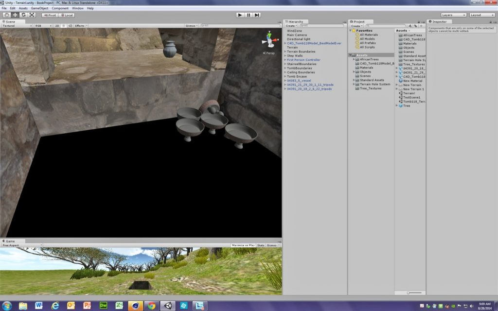Select TestScene1 scene asset
Image resolution: width=498 pixels, height=311 pixels.
411,97
